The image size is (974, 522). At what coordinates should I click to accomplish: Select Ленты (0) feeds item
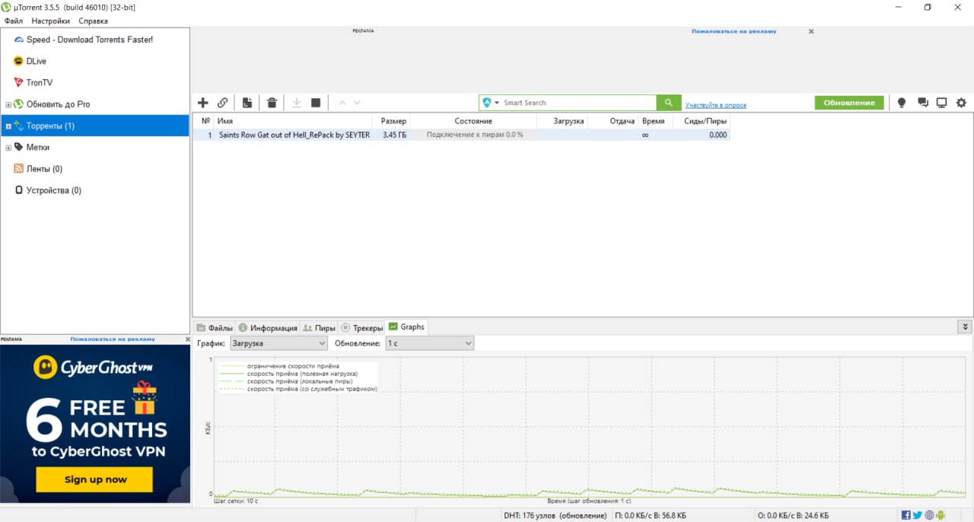tap(44, 169)
